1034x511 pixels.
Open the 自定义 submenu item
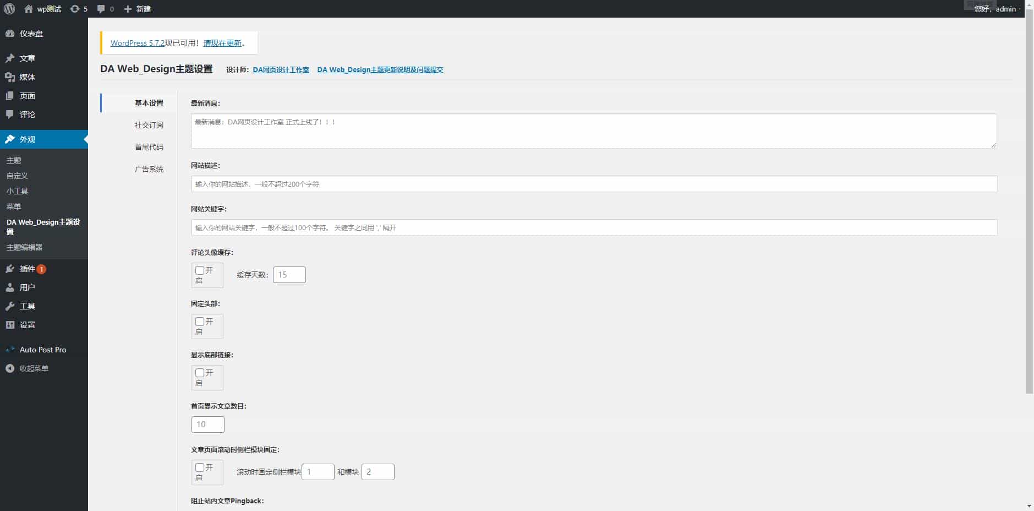17,176
